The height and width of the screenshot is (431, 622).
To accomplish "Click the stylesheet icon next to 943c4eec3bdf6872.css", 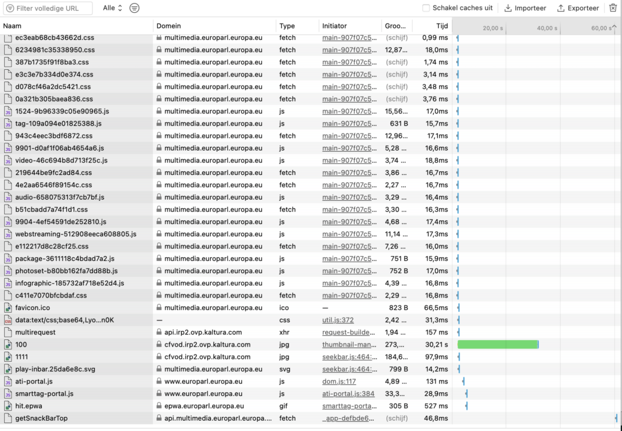I will tap(7, 135).
